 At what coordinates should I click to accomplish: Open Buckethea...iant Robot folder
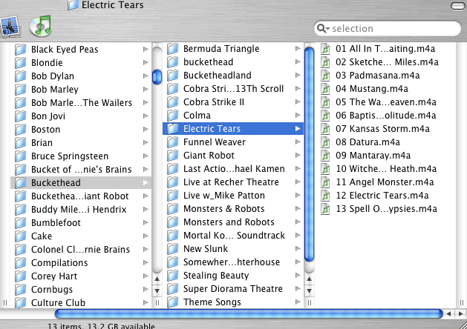point(81,196)
